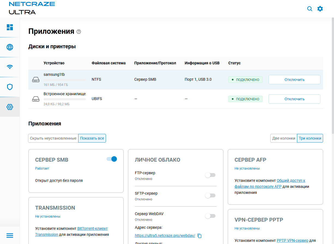Enable the FTP-сервер toggle
This screenshot has height=244, width=334.
[x=210, y=175]
